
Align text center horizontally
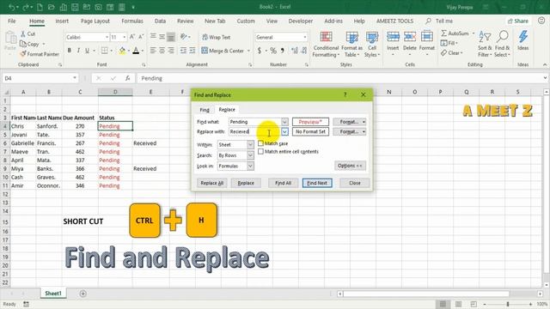pos(162,51)
